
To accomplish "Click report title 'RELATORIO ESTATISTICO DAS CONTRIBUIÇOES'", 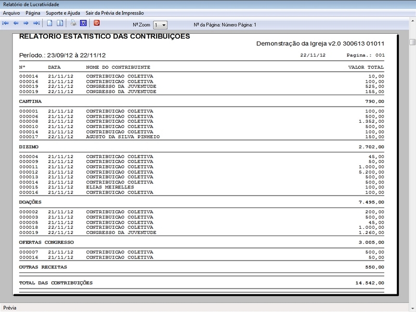I will point(105,36).
